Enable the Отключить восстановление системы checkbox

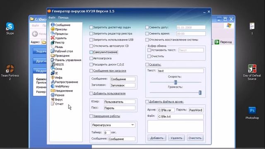pos(147,40)
